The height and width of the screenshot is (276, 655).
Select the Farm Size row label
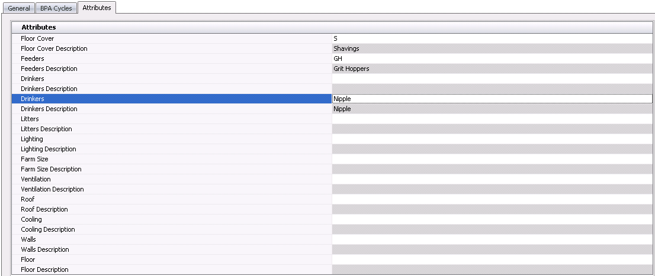[x=34, y=159]
